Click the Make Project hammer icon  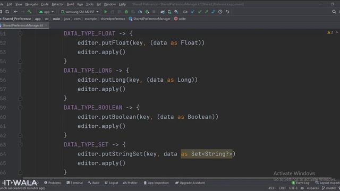[29, 12]
